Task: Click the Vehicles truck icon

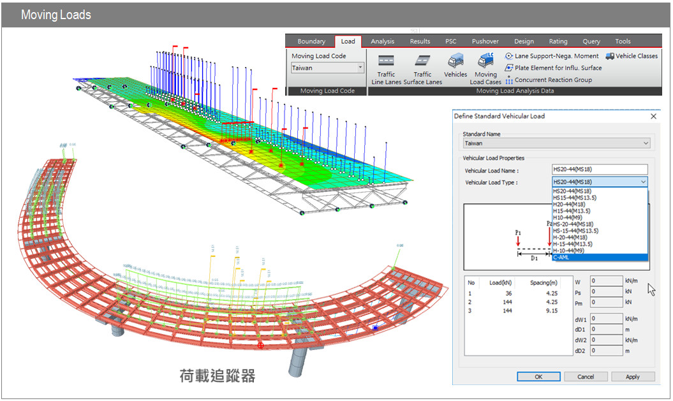Action: pos(455,62)
